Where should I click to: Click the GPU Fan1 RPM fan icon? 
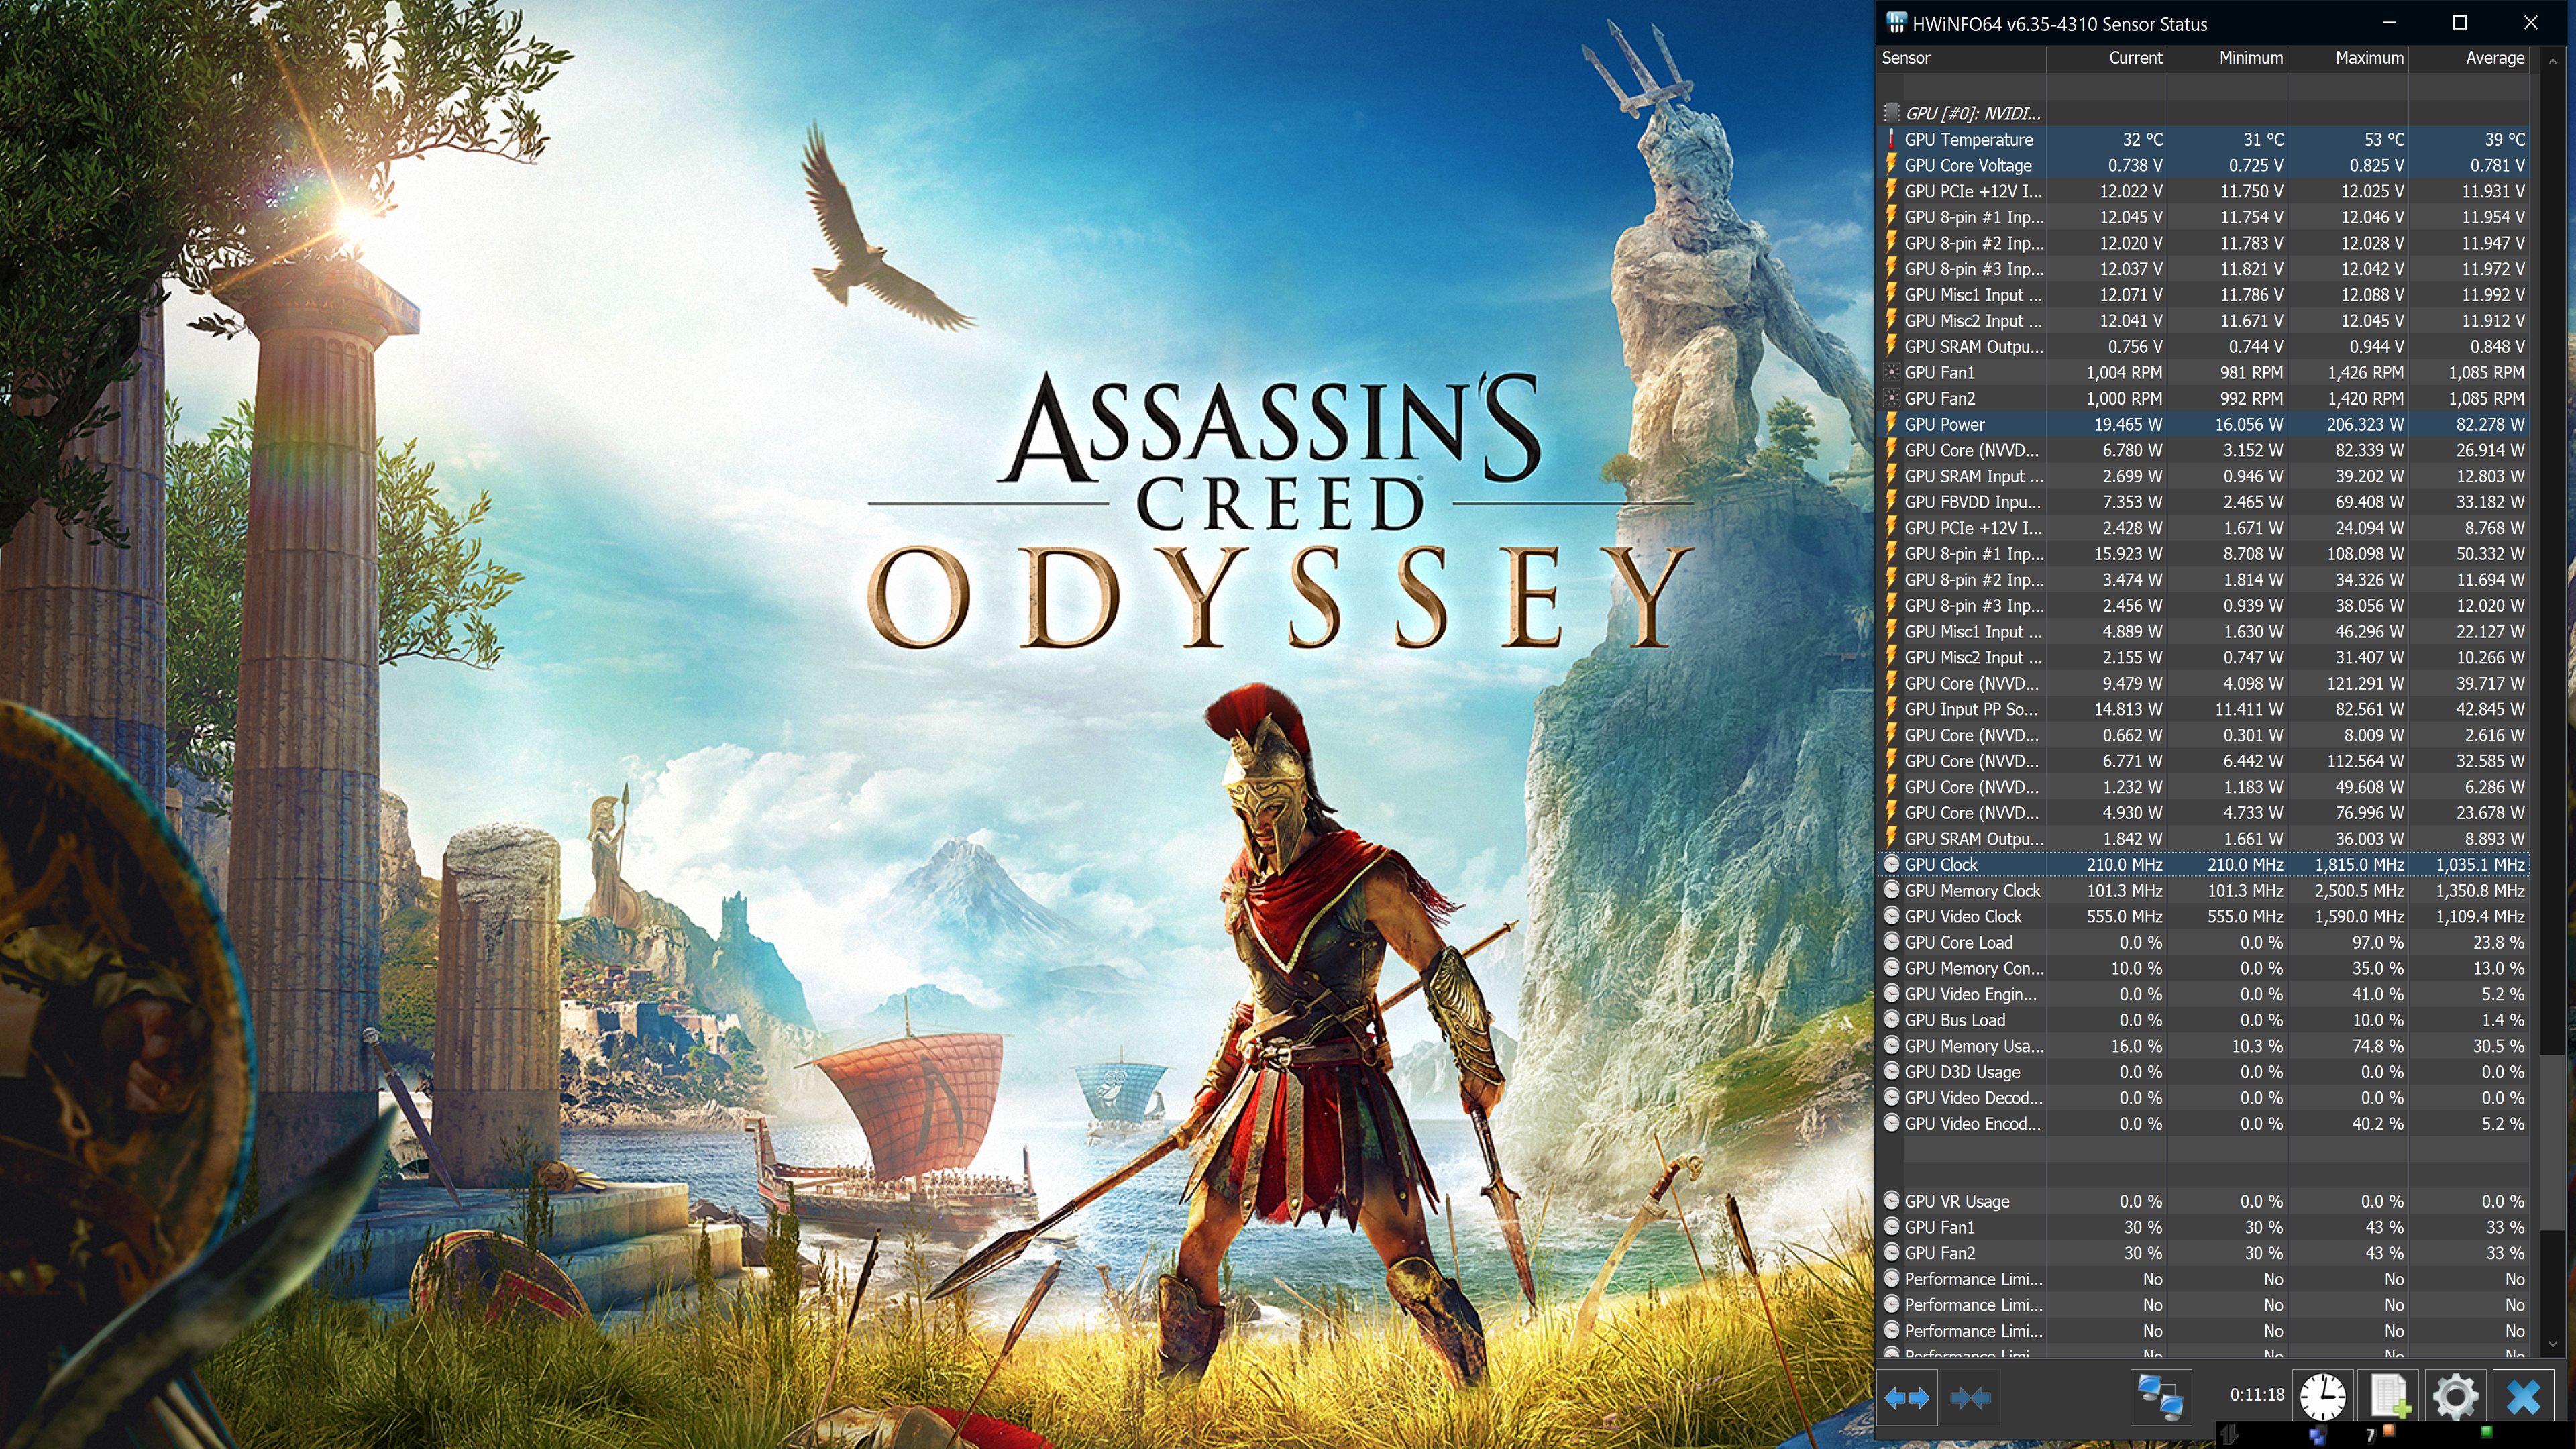[x=1891, y=373]
